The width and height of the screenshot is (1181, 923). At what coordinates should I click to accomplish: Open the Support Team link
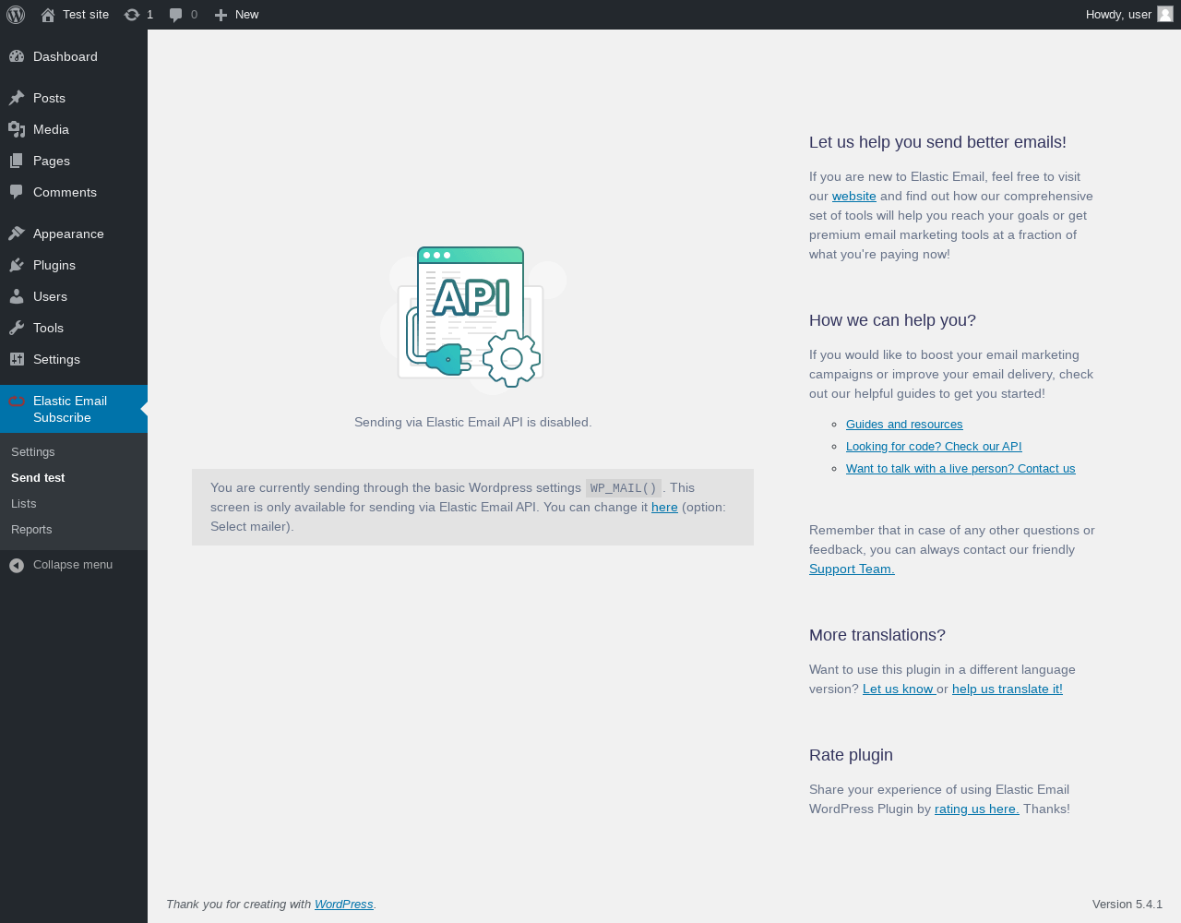point(852,569)
